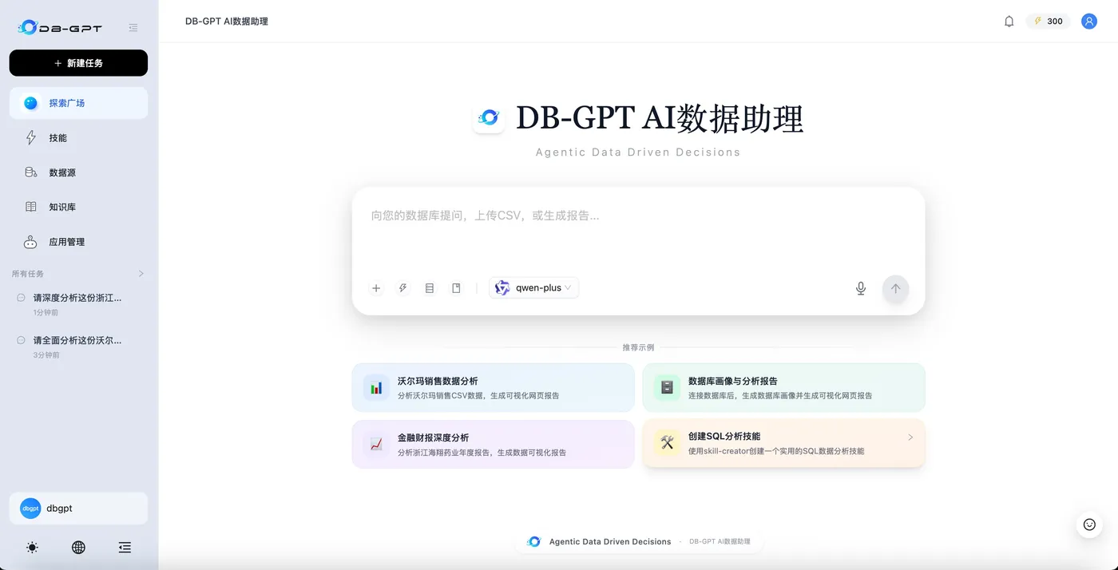Click the bar chart icon on 沃尔玛 card
Image resolution: width=1118 pixels, height=570 pixels.
(x=376, y=388)
